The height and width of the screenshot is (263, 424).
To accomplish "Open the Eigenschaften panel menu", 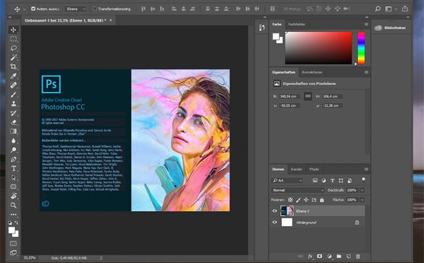I will tap(366, 73).
